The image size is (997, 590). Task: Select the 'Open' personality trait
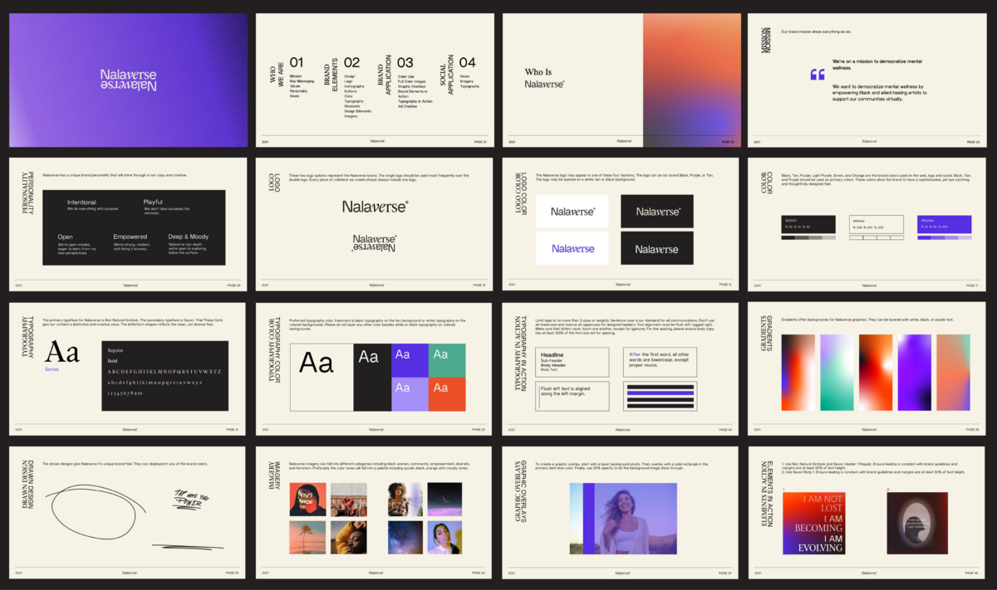[65, 236]
